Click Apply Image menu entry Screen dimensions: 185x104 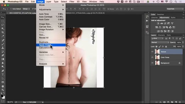point(51,45)
